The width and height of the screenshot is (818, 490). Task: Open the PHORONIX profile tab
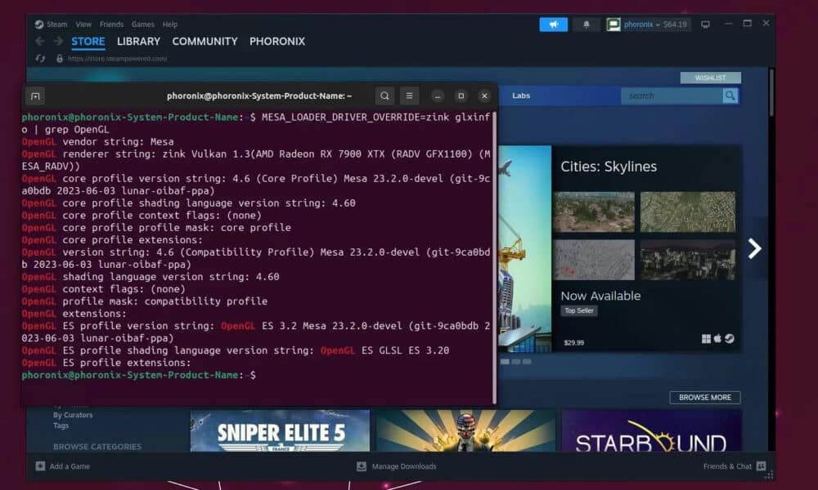277,42
